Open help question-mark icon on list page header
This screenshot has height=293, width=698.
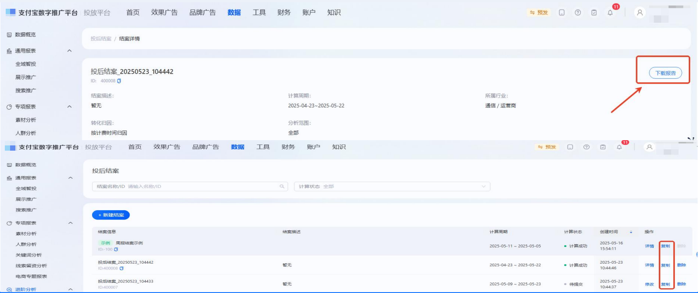point(586,147)
